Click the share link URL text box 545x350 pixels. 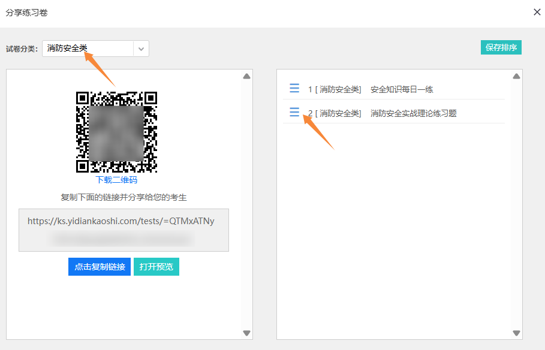(x=124, y=230)
